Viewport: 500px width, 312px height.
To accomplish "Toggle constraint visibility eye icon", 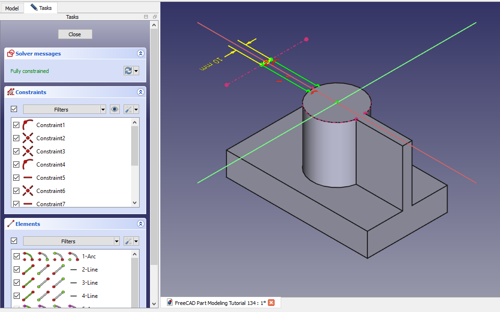I will click(115, 109).
